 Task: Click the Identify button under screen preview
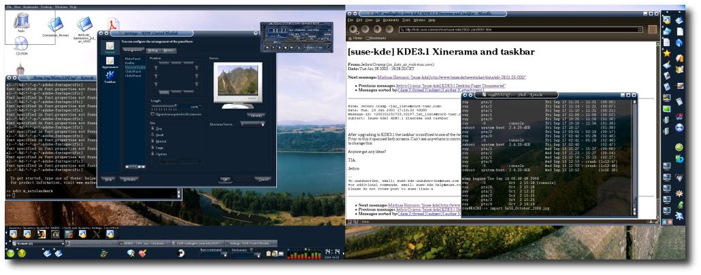255,115
